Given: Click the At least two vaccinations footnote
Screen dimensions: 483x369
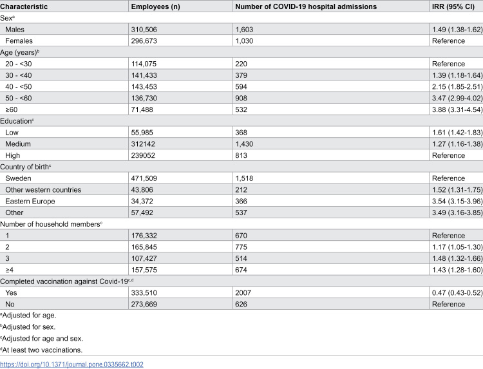Looking at the screenshot, I should point(41,350).
